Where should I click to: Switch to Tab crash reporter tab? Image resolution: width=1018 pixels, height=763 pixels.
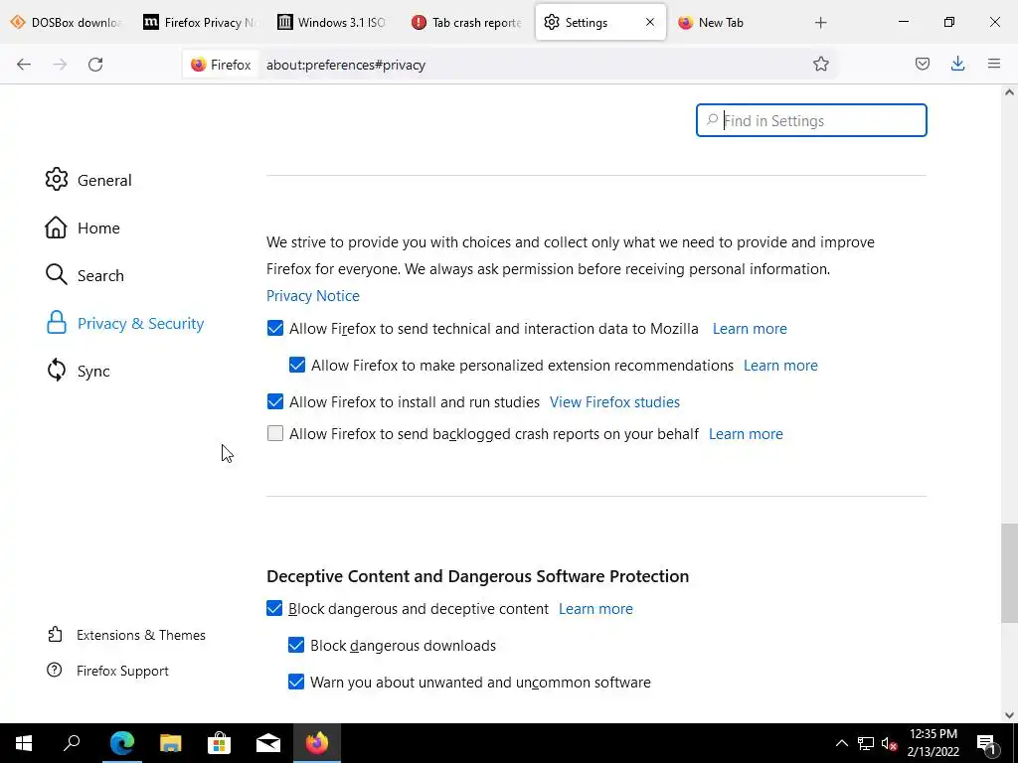(467, 22)
